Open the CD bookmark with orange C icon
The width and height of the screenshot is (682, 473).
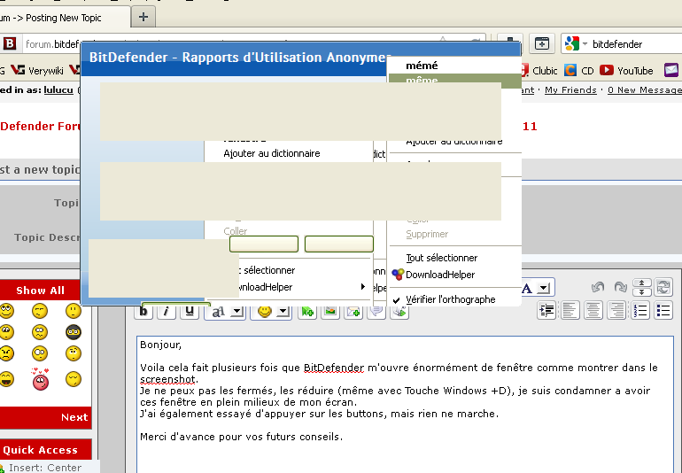[579, 71]
